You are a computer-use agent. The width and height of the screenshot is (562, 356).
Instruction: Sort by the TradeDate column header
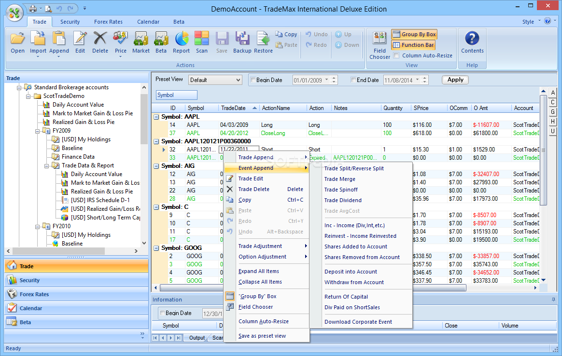[x=239, y=108]
